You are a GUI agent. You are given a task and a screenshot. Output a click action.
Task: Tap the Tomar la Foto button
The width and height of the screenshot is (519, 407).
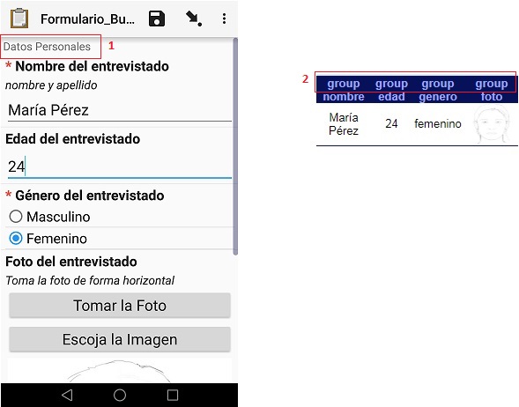(x=120, y=306)
